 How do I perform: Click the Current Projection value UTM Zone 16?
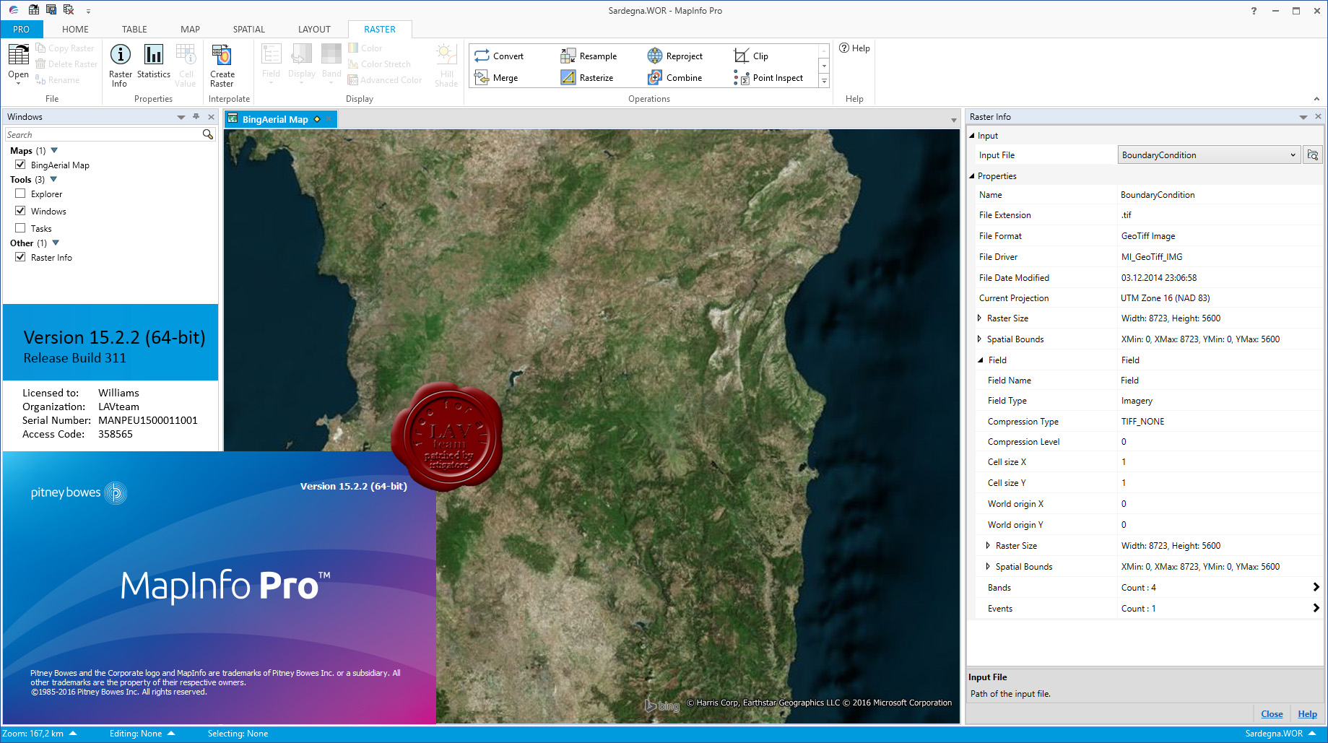(1165, 297)
